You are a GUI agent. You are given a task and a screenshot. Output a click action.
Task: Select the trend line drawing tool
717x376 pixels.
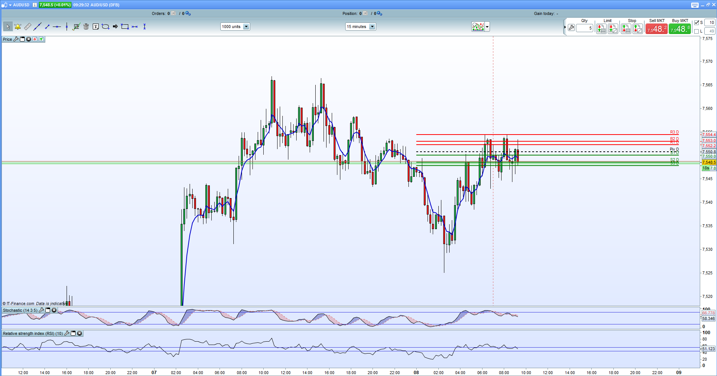pos(37,27)
